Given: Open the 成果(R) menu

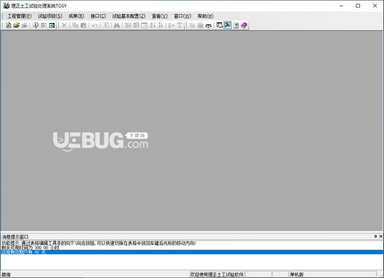Looking at the screenshot, I should pos(76,16).
